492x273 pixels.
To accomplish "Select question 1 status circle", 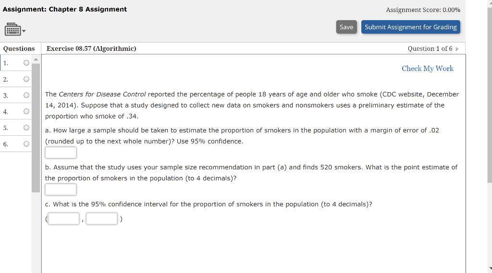I will [x=26, y=63].
